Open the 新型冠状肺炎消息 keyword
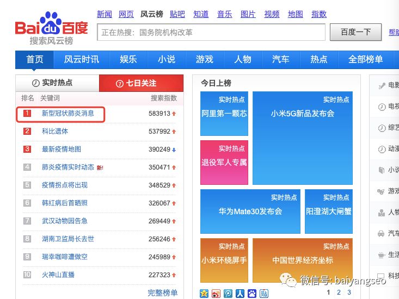Screen dimensions: 399x299 [x=68, y=113]
